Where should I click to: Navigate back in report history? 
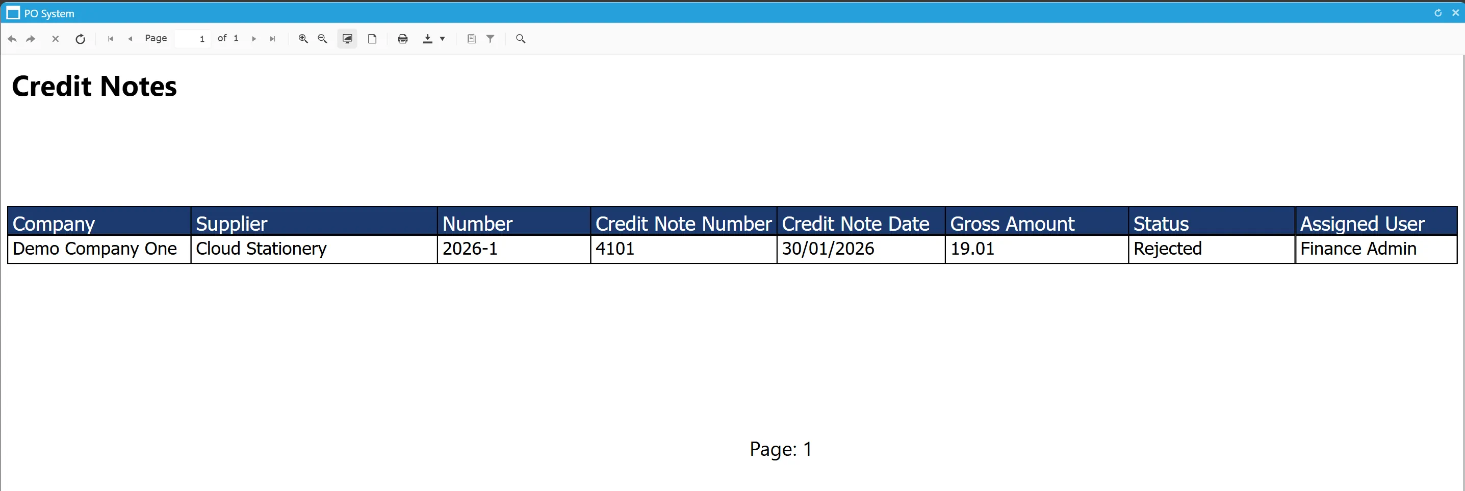[x=12, y=39]
